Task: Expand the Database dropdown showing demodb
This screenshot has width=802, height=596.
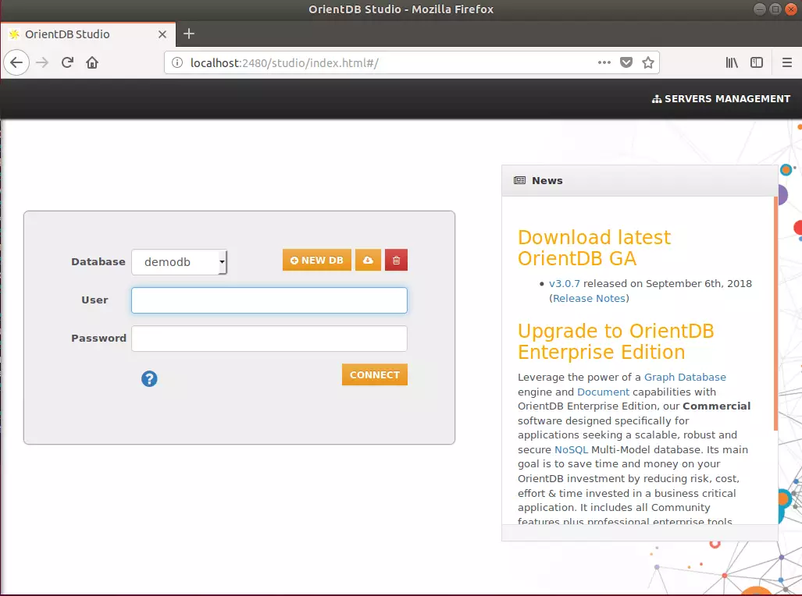Action: 179,261
